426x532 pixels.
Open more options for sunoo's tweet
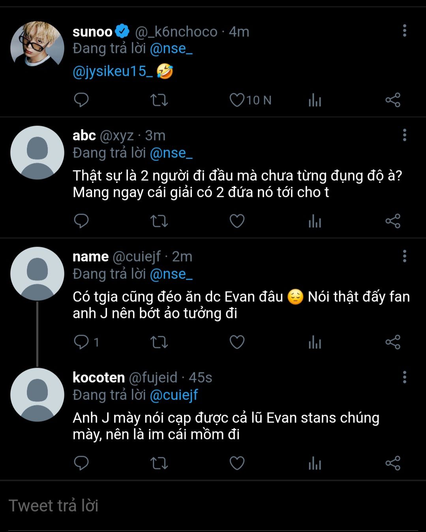[404, 31]
